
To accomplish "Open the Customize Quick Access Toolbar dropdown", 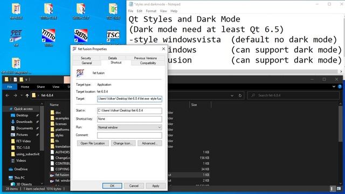I will (x=26, y=79).
